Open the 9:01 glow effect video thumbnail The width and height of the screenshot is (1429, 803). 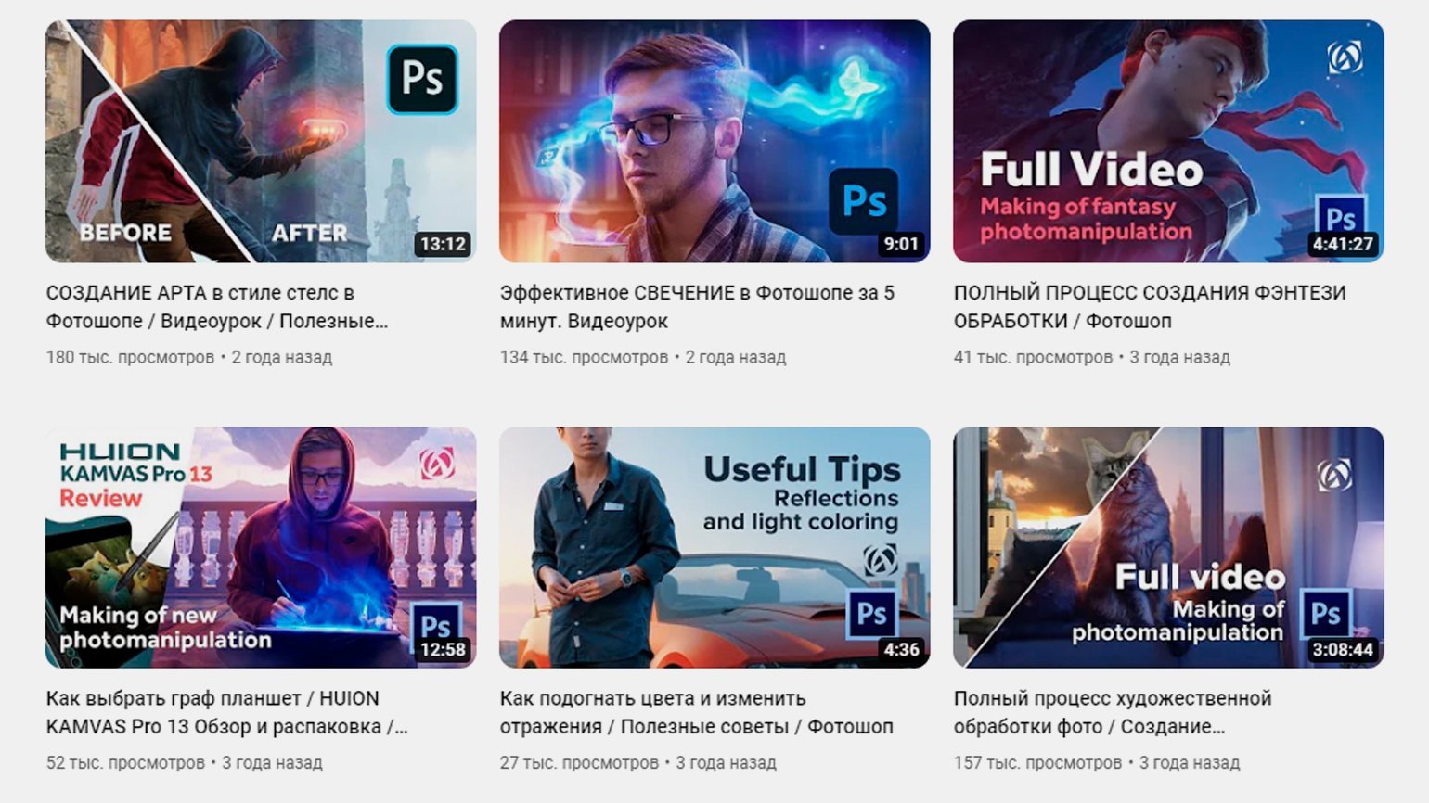pyautogui.click(x=714, y=141)
